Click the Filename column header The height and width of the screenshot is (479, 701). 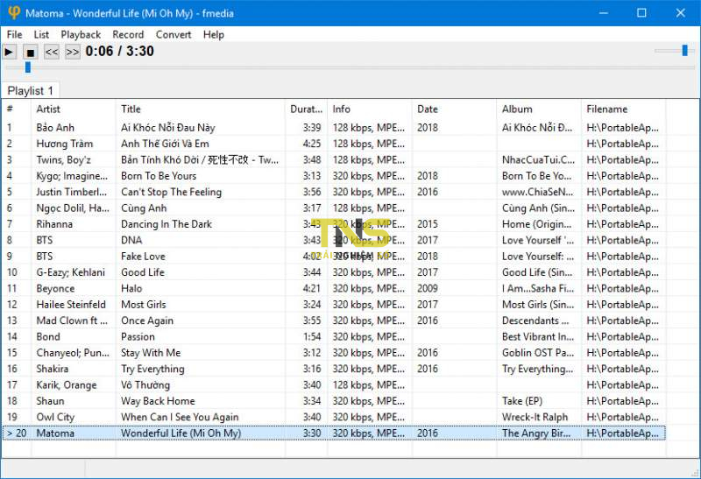click(623, 109)
